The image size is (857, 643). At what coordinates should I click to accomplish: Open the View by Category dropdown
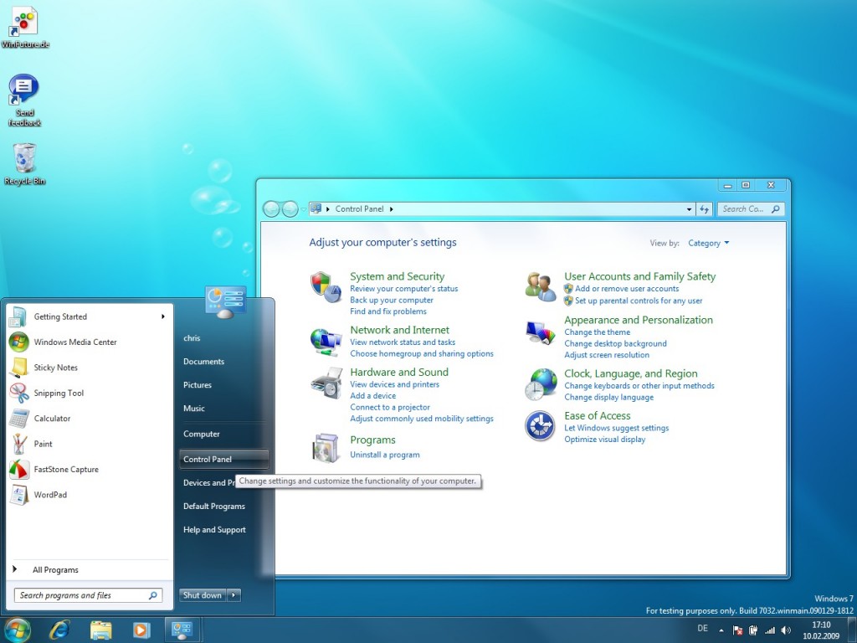click(708, 244)
